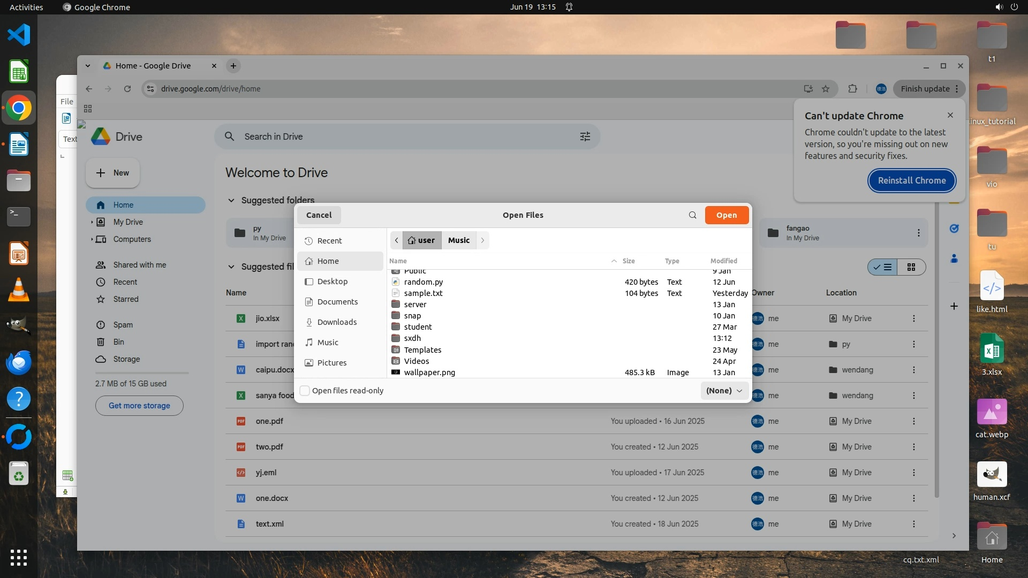
Task: Click the orange Open button
Action: click(x=726, y=215)
